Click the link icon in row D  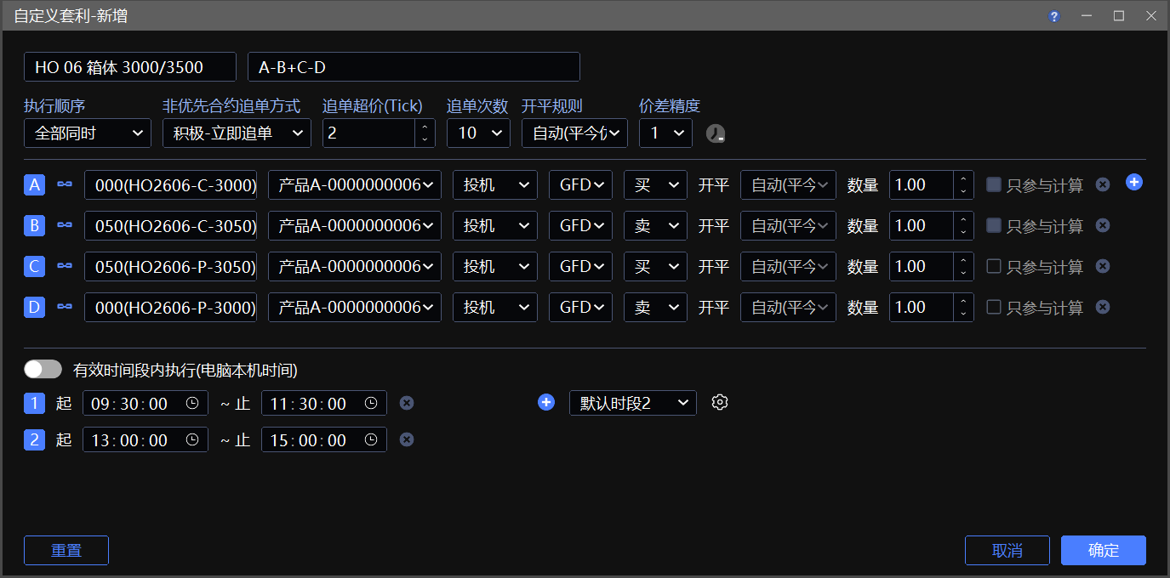click(65, 307)
